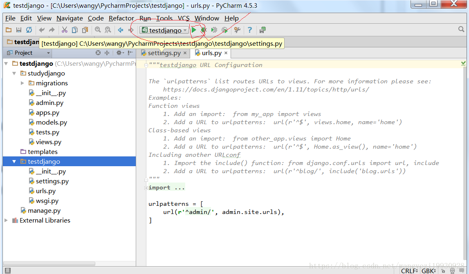The image size is (469, 274).
Task: Change CRLF line separator in status bar
Action: click(x=409, y=271)
